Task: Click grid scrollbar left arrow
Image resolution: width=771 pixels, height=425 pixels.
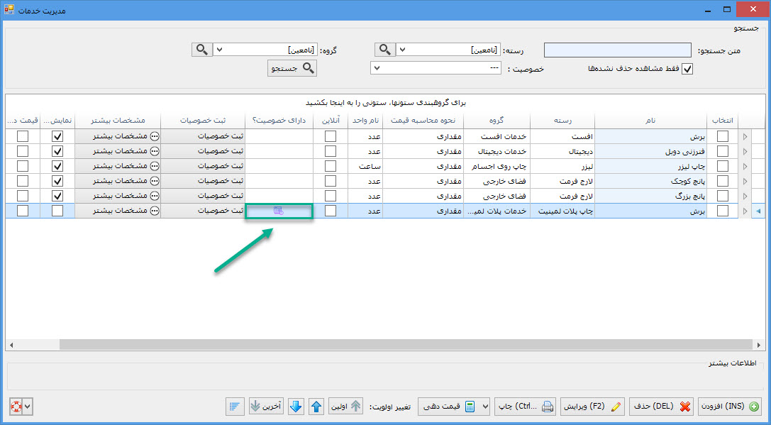Action: coord(11,345)
